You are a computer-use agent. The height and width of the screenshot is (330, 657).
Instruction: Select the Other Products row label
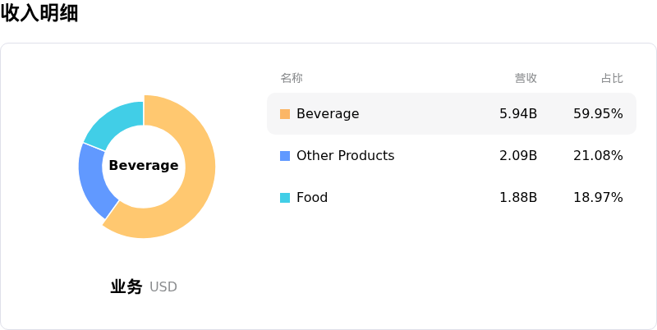(x=345, y=156)
